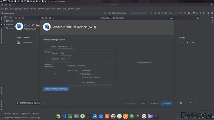Click the Debug app bug icon in toolbar
The width and height of the screenshot is (214, 120).
pos(155,13)
